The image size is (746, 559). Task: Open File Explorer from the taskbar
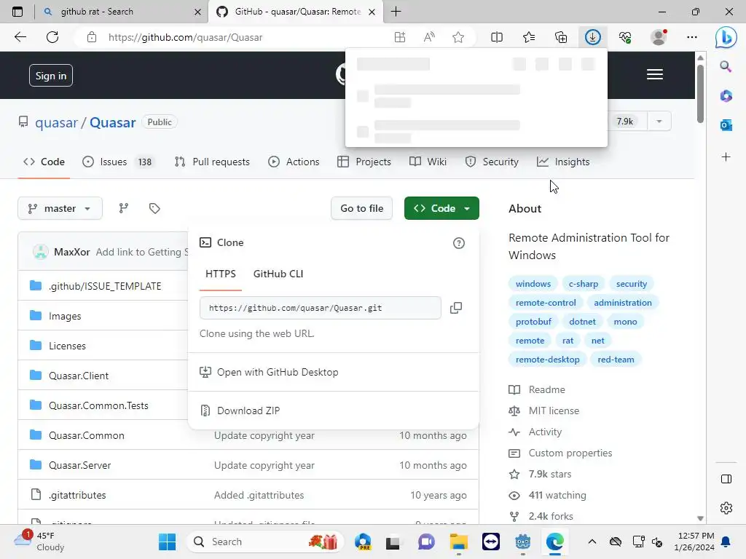tap(459, 542)
